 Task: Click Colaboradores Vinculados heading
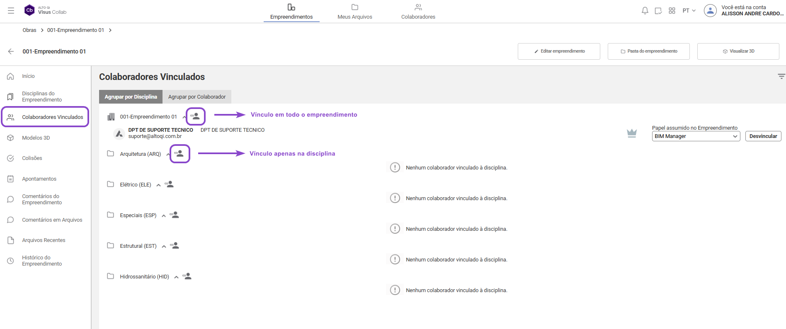click(x=152, y=77)
